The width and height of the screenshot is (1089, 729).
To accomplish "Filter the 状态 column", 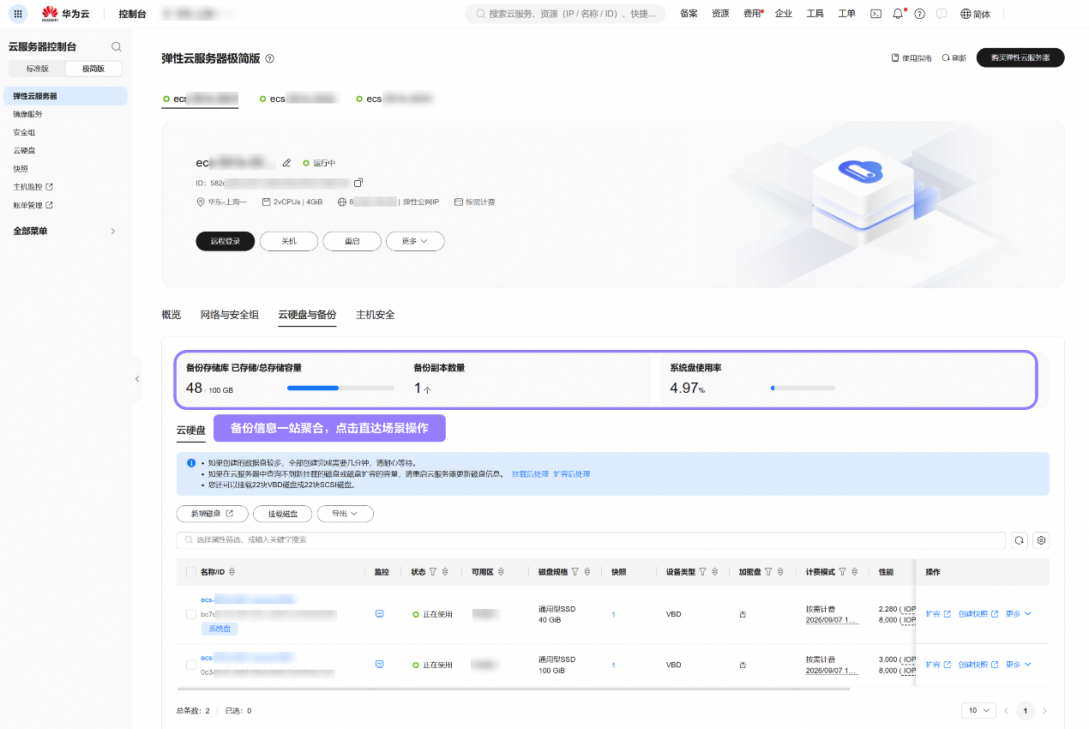I will pos(432,572).
